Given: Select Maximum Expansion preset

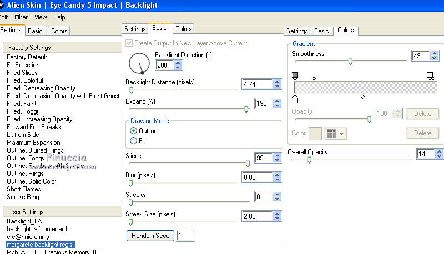Looking at the screenshot, I should pos(33,143).
